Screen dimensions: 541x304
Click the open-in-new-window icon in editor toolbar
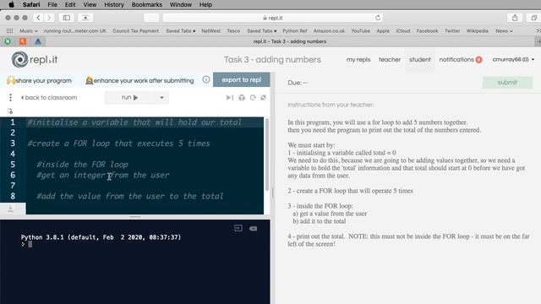coord(263,98)
